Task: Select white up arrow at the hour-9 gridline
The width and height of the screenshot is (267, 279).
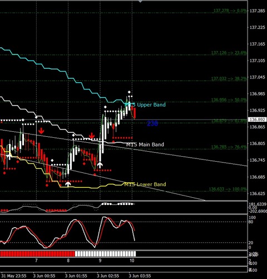Action: tap(100, 165)
